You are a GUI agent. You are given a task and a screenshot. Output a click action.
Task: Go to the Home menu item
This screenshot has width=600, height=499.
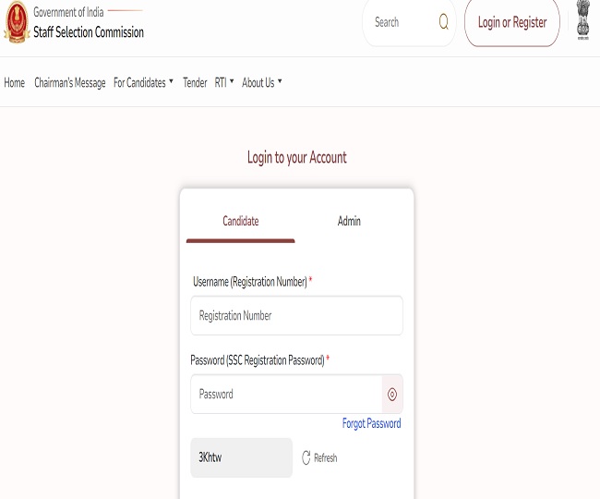(x=15, y=83)
